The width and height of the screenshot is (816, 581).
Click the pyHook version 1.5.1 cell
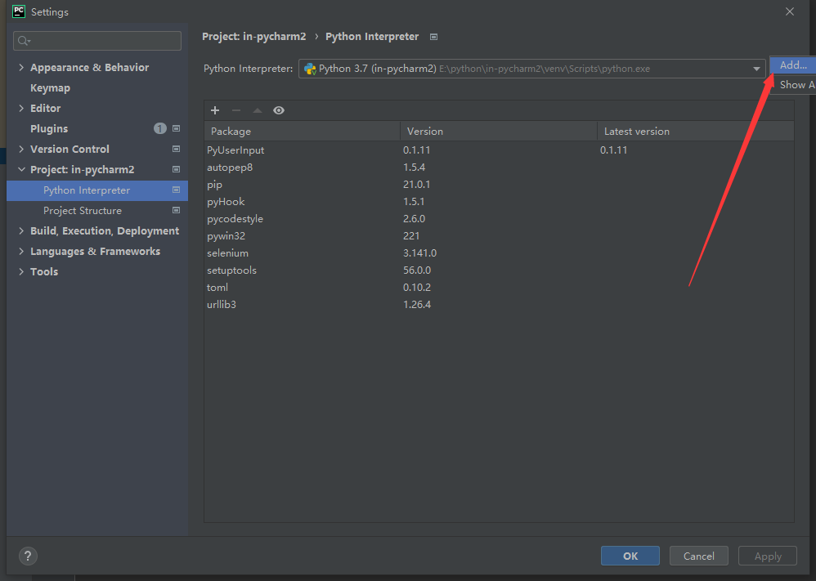tap(414, 201)
